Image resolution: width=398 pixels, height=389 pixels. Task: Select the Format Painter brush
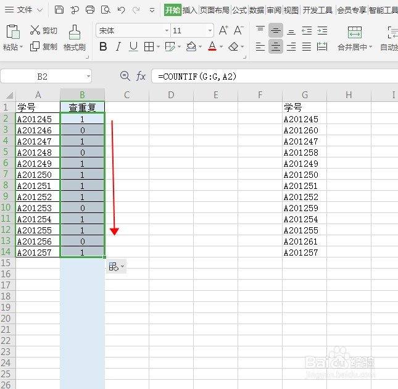[75, 31]
